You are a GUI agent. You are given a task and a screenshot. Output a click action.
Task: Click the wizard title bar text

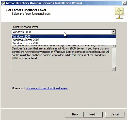tap(44, 3)
